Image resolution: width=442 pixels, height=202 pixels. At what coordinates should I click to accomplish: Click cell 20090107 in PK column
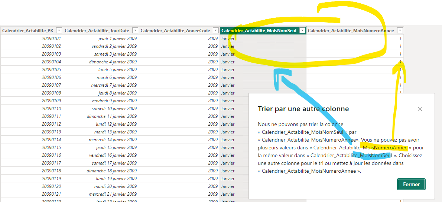coord(32,85)
